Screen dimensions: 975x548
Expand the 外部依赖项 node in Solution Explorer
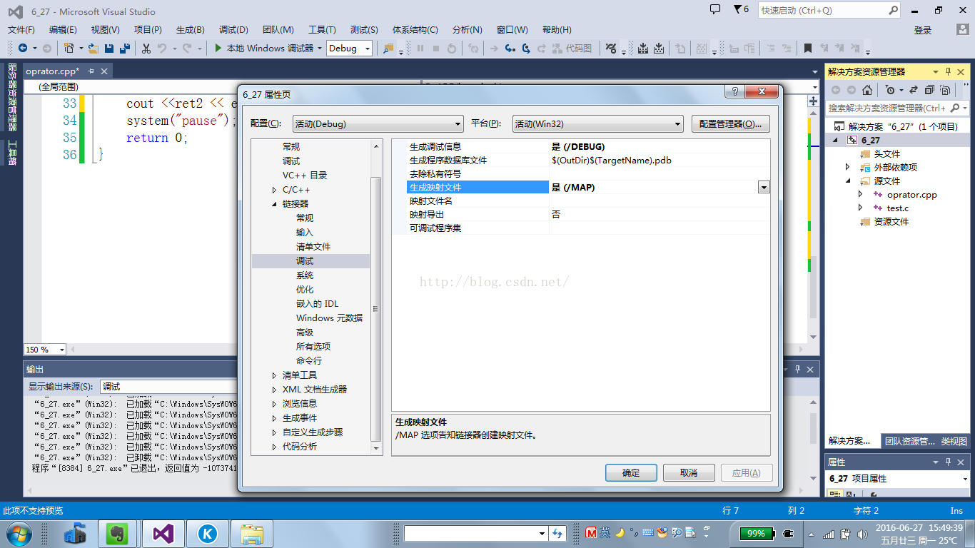pyautogui.click(x=848, y=167)
